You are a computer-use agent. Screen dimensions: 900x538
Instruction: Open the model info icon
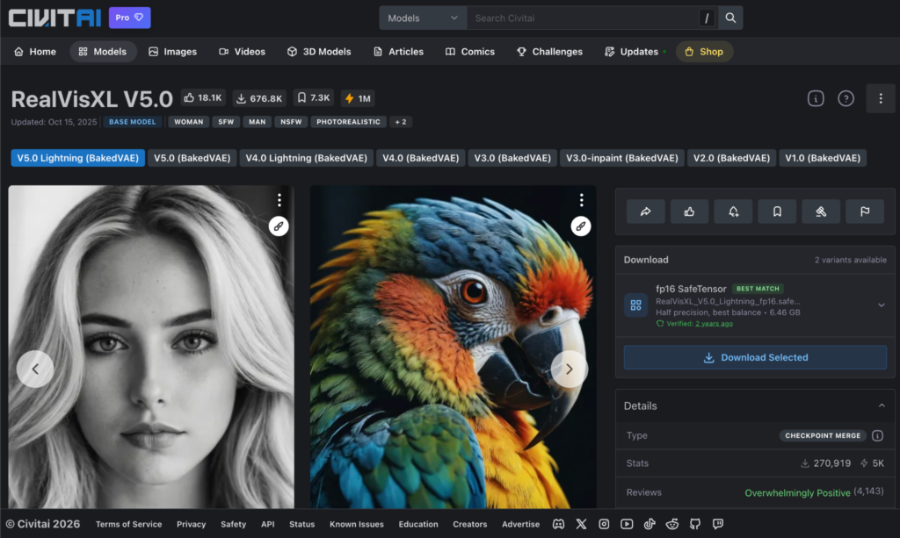coord(816,98)
